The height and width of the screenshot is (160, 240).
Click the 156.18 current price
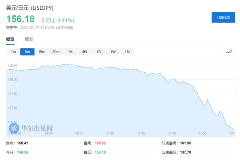click(20, 19)
